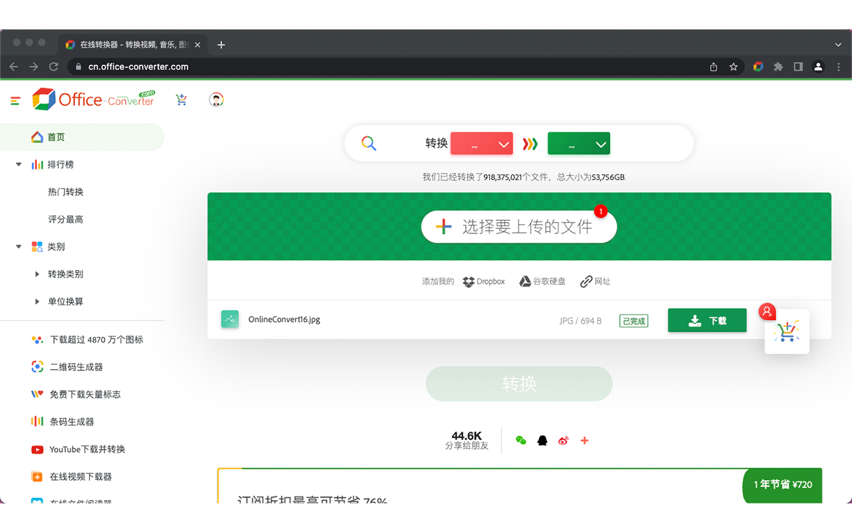The width and height of the screenshot is (852, 532).
Task: Add file from Dropbox
Action: [x=484, y=281]
